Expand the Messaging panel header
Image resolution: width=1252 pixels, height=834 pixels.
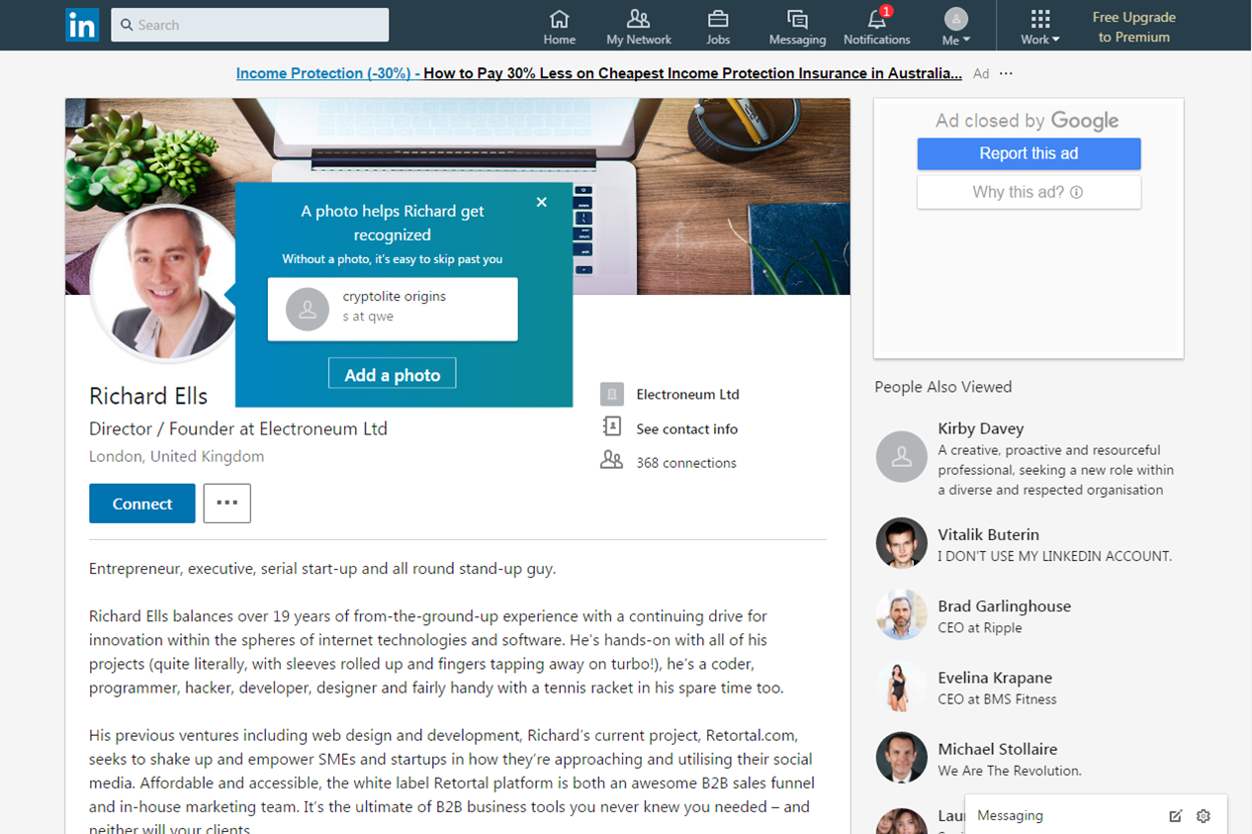click(x=1096, y=815)
